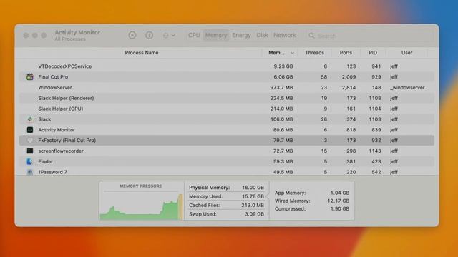Image resolution: width=458 pixels, height=257 pixels.
Task: Select the Finder process name
Action: 46,162
